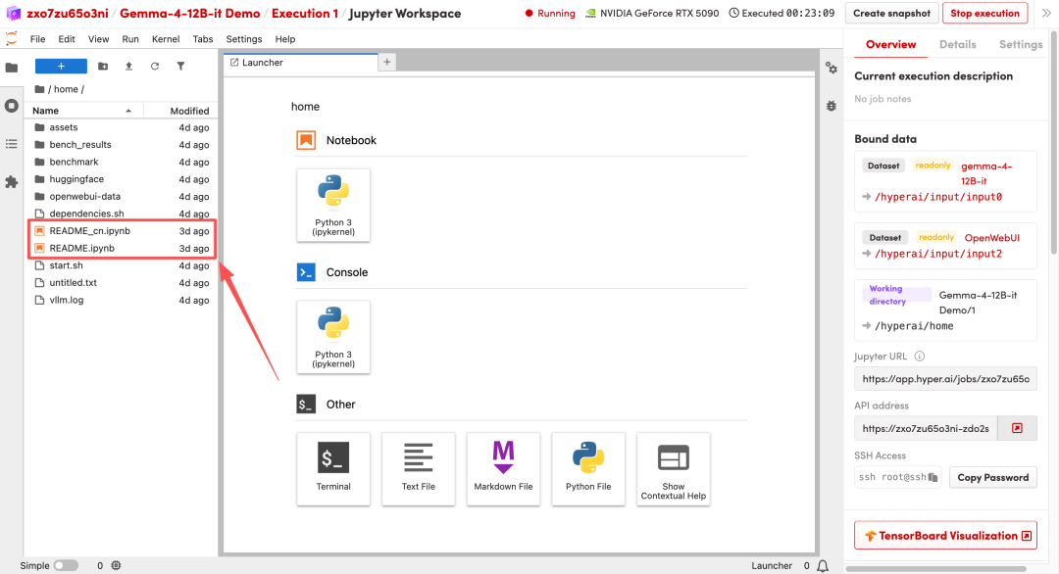
Task: Open the Edit menu
Action: tap(67, 39)
